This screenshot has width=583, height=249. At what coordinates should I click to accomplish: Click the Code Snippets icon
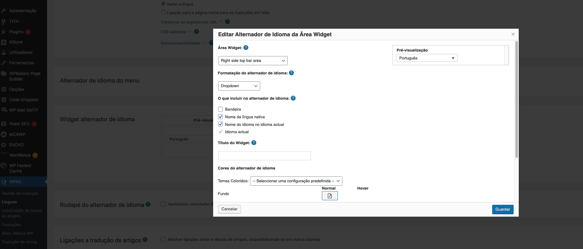coord(4,100)
